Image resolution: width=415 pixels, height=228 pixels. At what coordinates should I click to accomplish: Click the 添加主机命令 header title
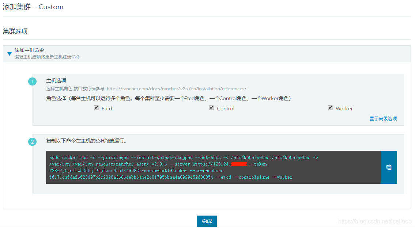(29, 50)
